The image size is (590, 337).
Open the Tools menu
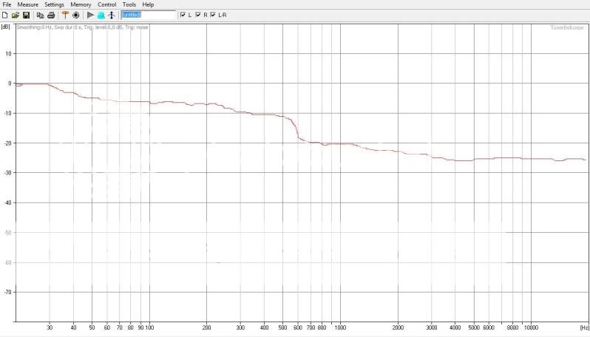tap(129, 4)
